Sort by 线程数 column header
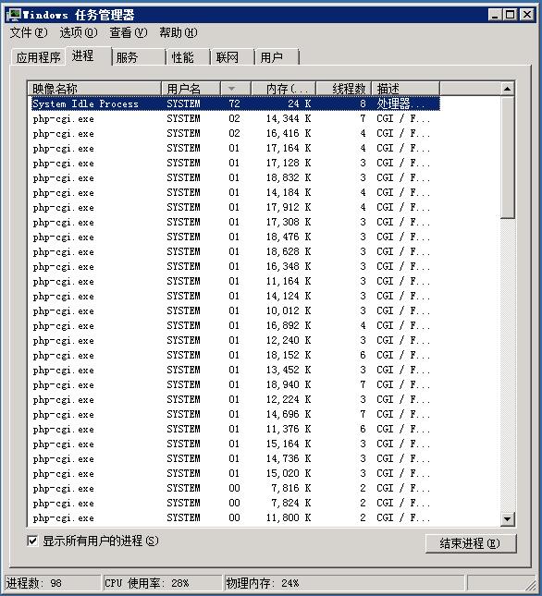This screenshot has height=596, width=542. click(x=344, y=89)
